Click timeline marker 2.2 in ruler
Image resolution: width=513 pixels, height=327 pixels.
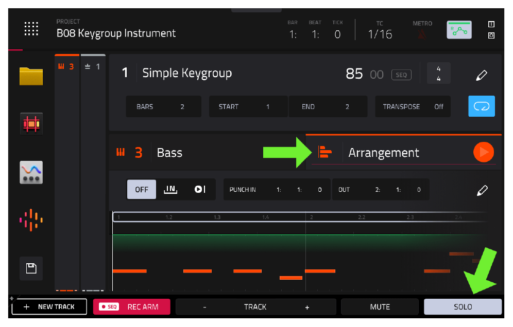tap(362, 217)
